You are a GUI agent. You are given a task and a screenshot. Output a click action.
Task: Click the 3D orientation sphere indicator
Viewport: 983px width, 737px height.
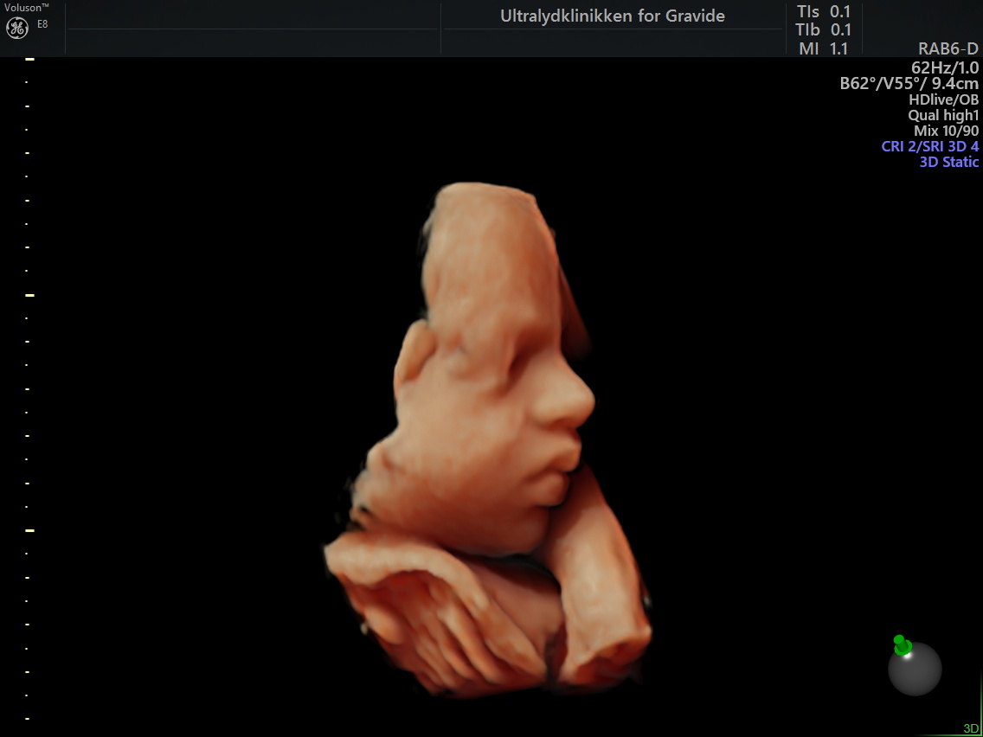(x=915, y=668)
